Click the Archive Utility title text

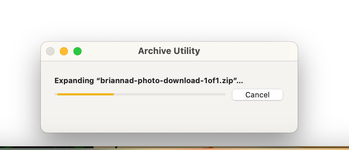tap(169, 51)
